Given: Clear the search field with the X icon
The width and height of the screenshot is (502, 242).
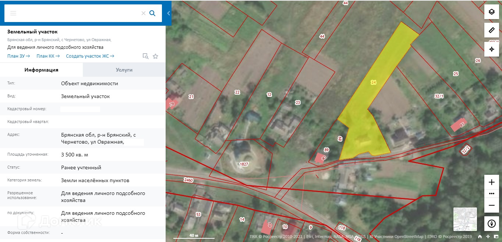Looking at the screenshot, I should pos(144,13).
